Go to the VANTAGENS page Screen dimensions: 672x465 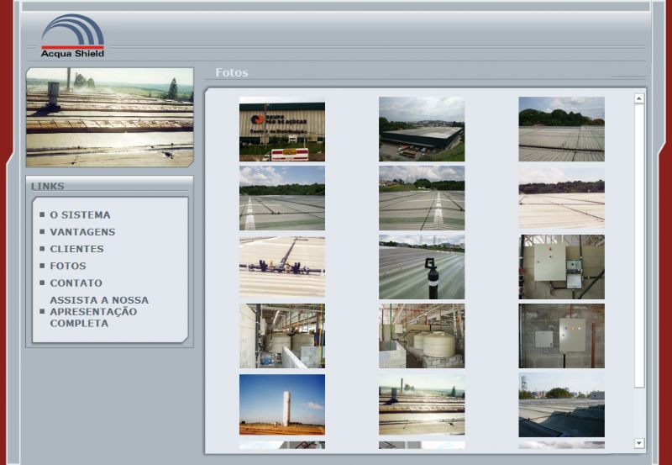(x=82, y=232)
